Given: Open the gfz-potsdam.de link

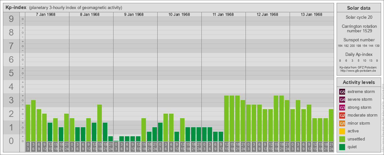Looking at the screenshot, I should point(358,70).
